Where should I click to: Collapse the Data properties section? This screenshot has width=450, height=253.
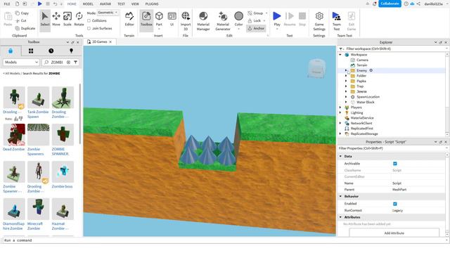click(340, 156)
